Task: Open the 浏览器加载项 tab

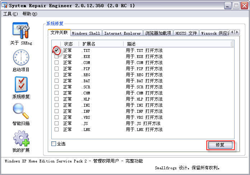Action: point(158,33)
